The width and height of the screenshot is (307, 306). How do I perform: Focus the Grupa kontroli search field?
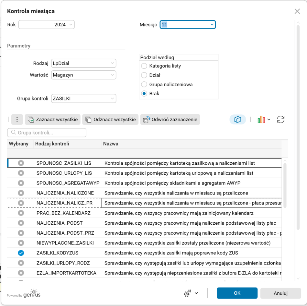click(x=47, y=133)
